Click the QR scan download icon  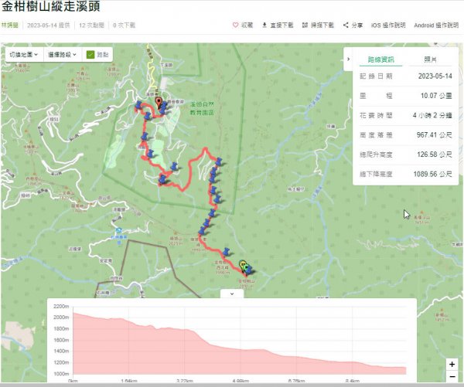pos(305,25)
